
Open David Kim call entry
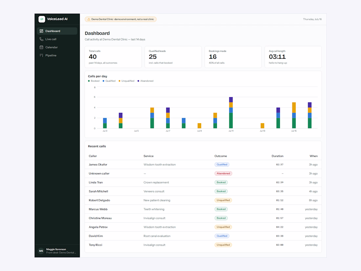(x=203, y=236)
